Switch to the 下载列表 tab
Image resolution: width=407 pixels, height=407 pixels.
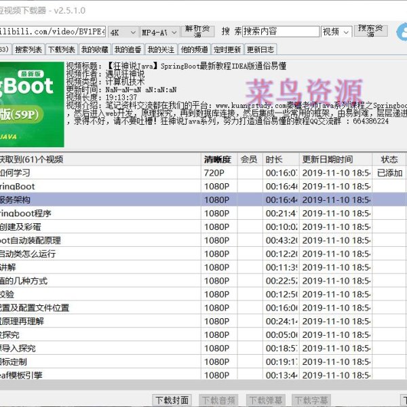(x=62, y=50)
